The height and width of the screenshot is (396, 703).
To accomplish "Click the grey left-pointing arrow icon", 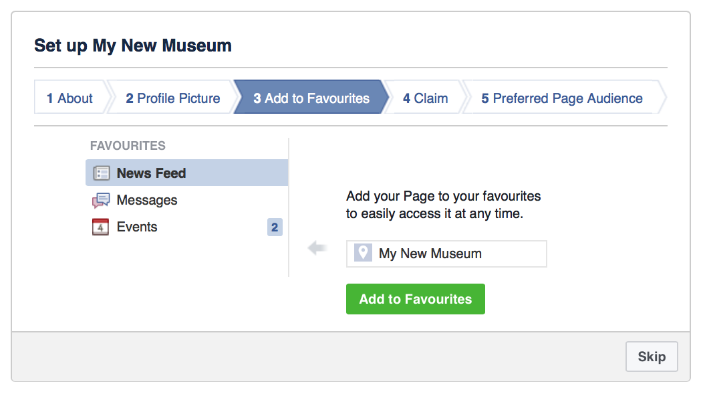I will click(317, 248).
